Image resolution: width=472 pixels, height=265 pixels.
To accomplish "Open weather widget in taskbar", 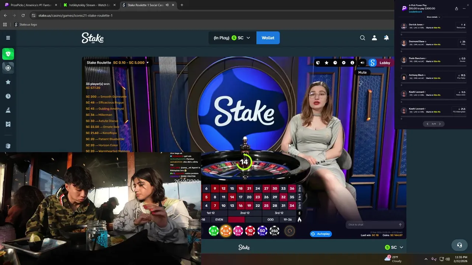I will (x=393, y=259).
